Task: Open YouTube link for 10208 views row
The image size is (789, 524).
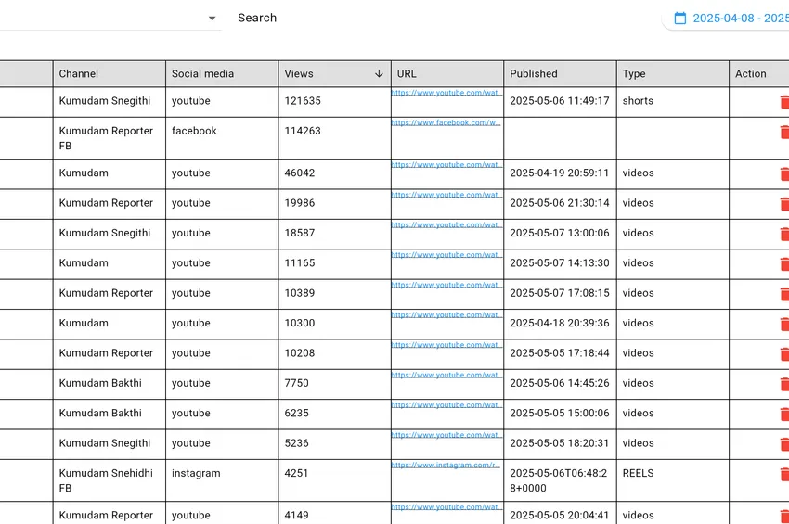Action: coord(446,345)
